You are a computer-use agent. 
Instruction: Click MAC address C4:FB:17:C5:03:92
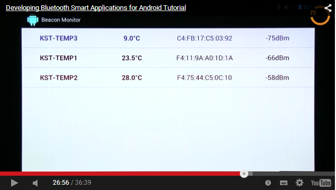pos(204,39)
